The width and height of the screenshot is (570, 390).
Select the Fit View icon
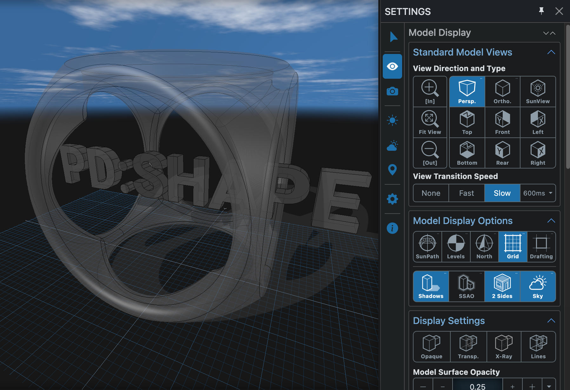430,122
